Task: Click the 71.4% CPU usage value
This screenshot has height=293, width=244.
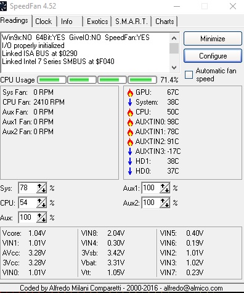Action: click(x=169, y=80)
